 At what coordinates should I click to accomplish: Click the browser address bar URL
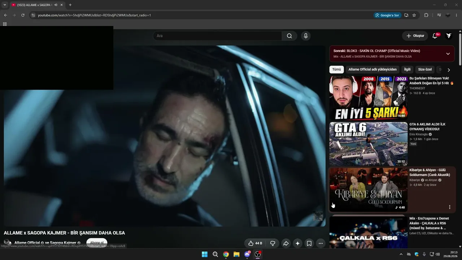pos(94,15)
